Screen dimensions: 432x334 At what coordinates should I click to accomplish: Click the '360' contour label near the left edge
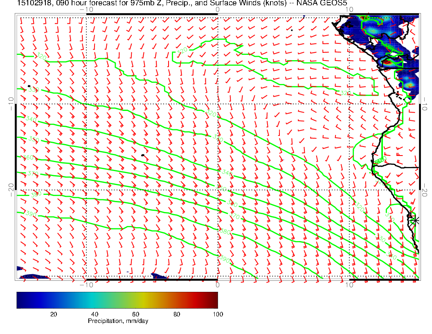coord(28,158)
